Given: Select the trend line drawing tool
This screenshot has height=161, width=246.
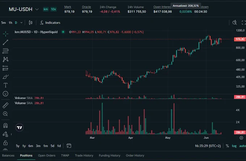Looking at the screenshot, I should pyautogui.click(x=5, y=42).
